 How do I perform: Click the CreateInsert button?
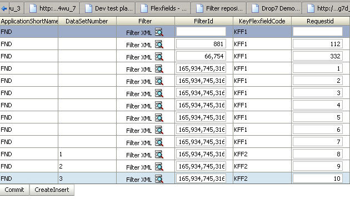tap(52, 190)
